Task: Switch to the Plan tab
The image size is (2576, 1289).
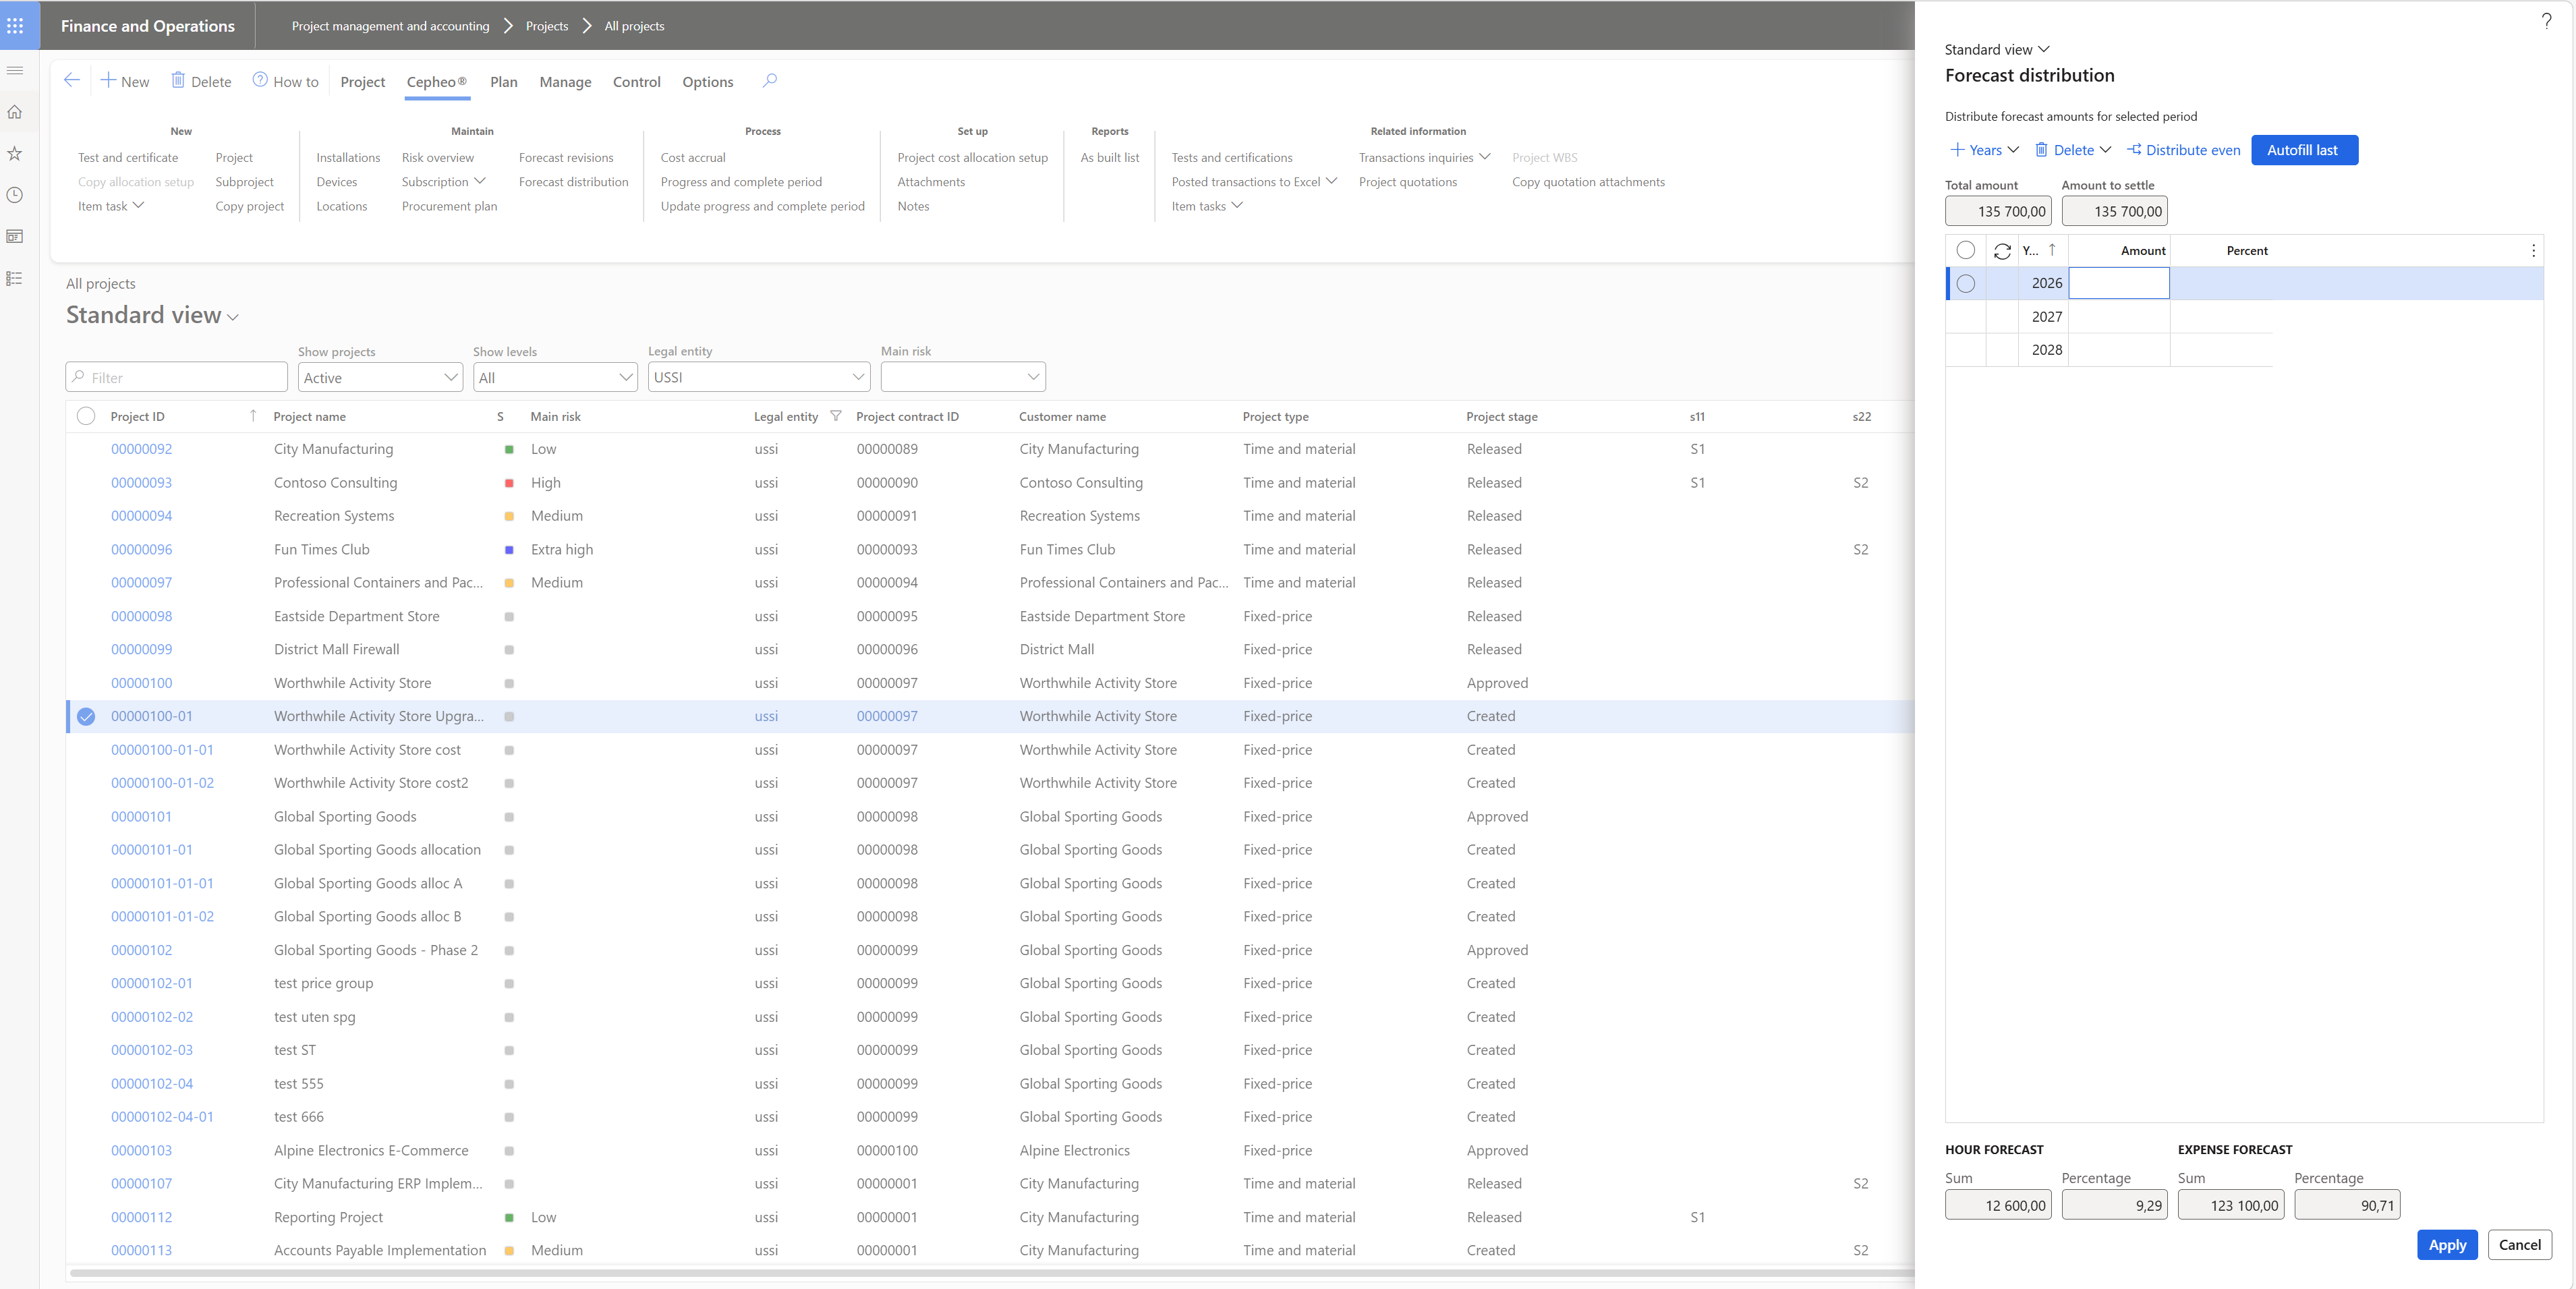Action: point(503,82)
